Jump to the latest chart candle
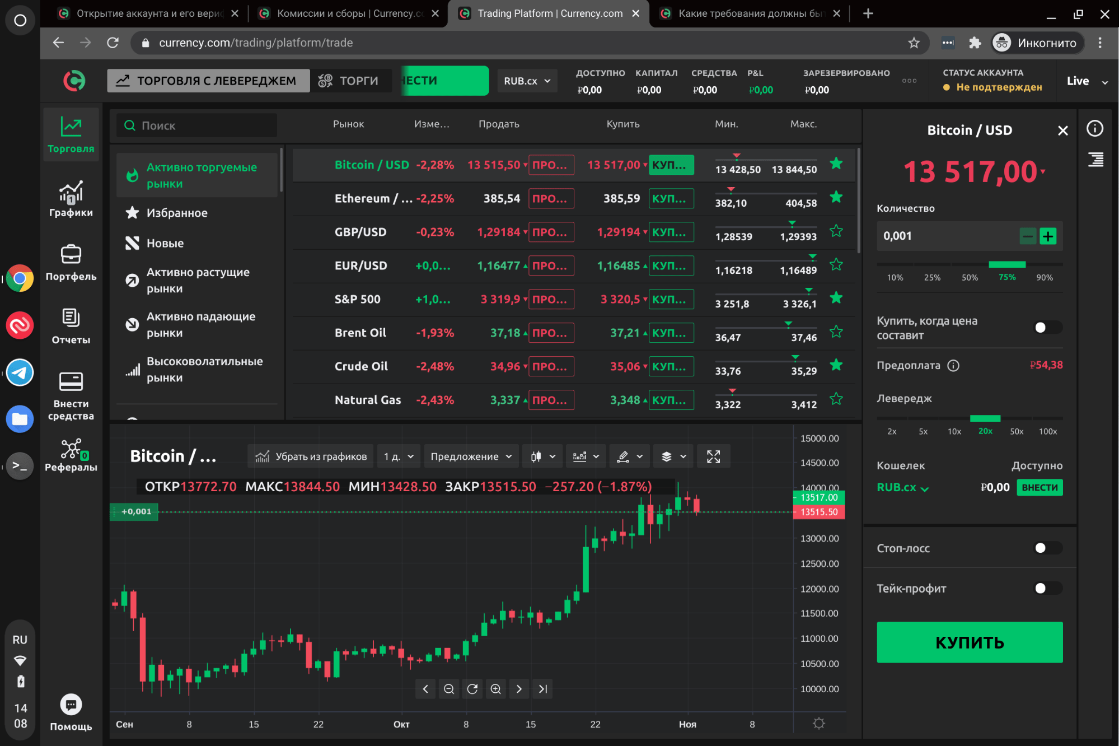 pos(542,689)
